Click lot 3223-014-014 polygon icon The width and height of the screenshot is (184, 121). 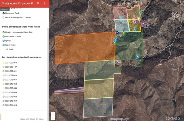pos(3,105)
